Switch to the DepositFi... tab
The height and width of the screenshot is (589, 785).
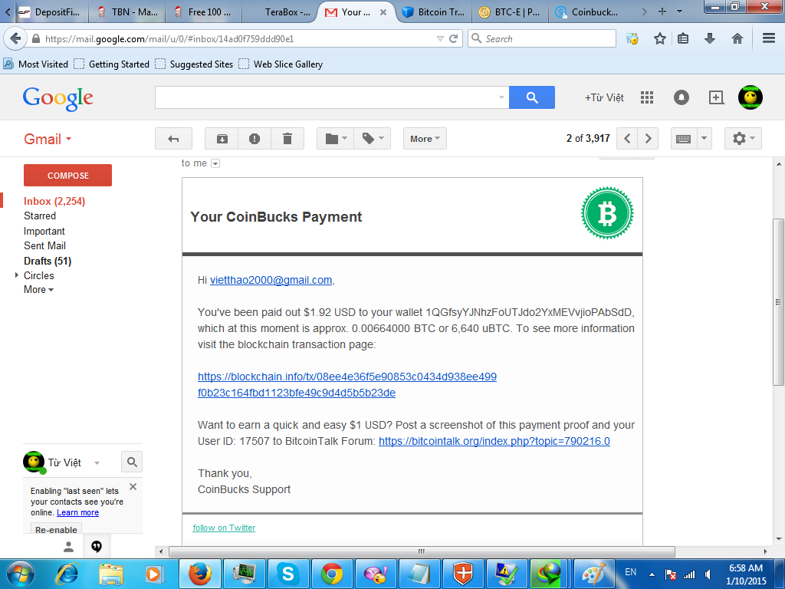51,12
